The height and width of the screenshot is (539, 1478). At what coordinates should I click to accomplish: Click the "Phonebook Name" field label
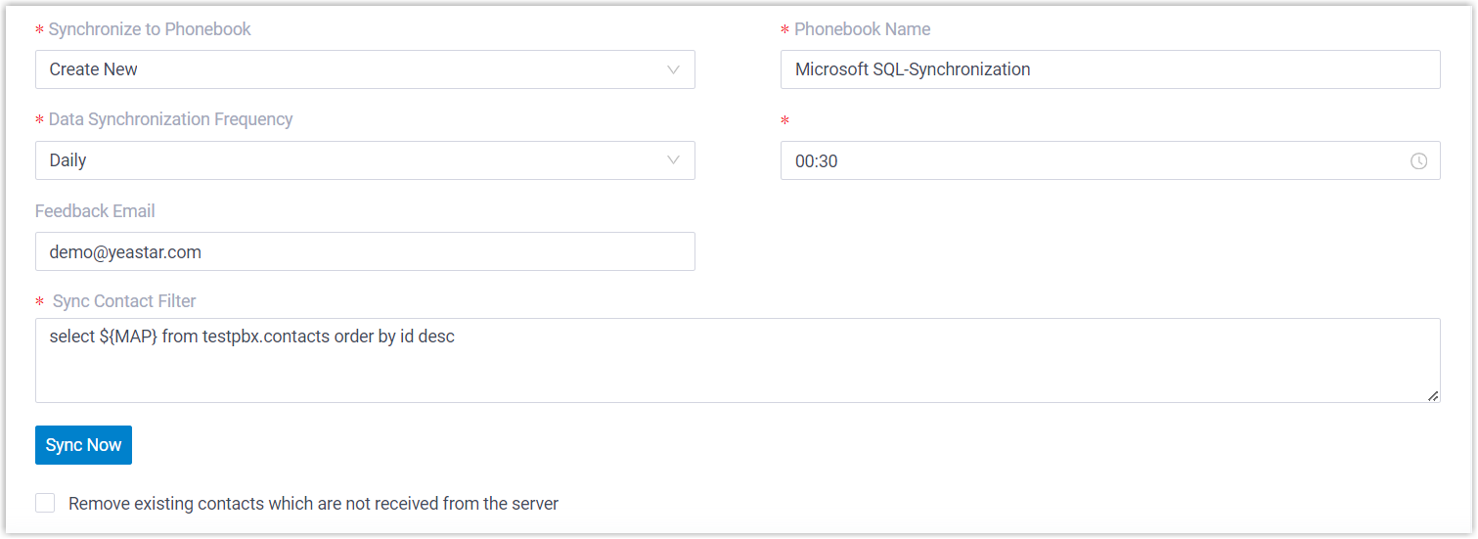coord(862,29)
